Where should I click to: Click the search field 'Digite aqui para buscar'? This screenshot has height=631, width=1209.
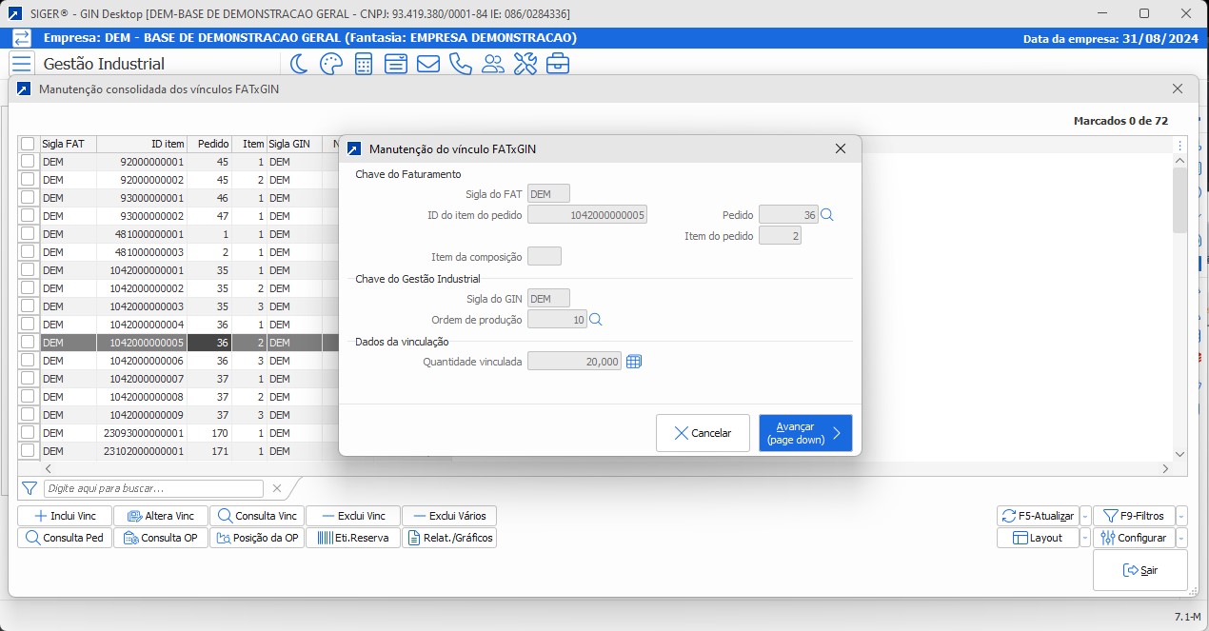(x=153, y=488)
